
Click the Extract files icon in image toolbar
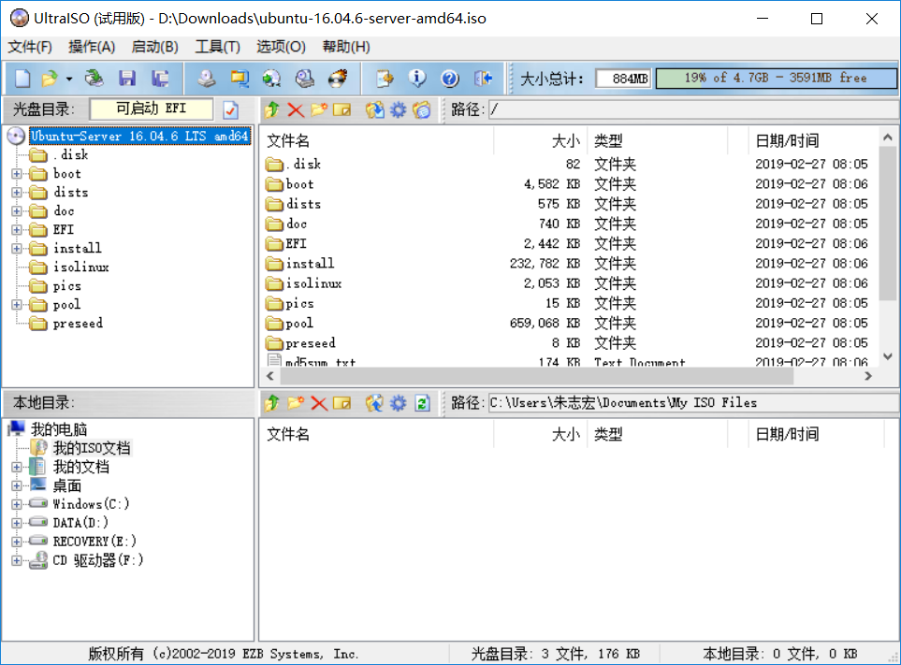[374, 109]
